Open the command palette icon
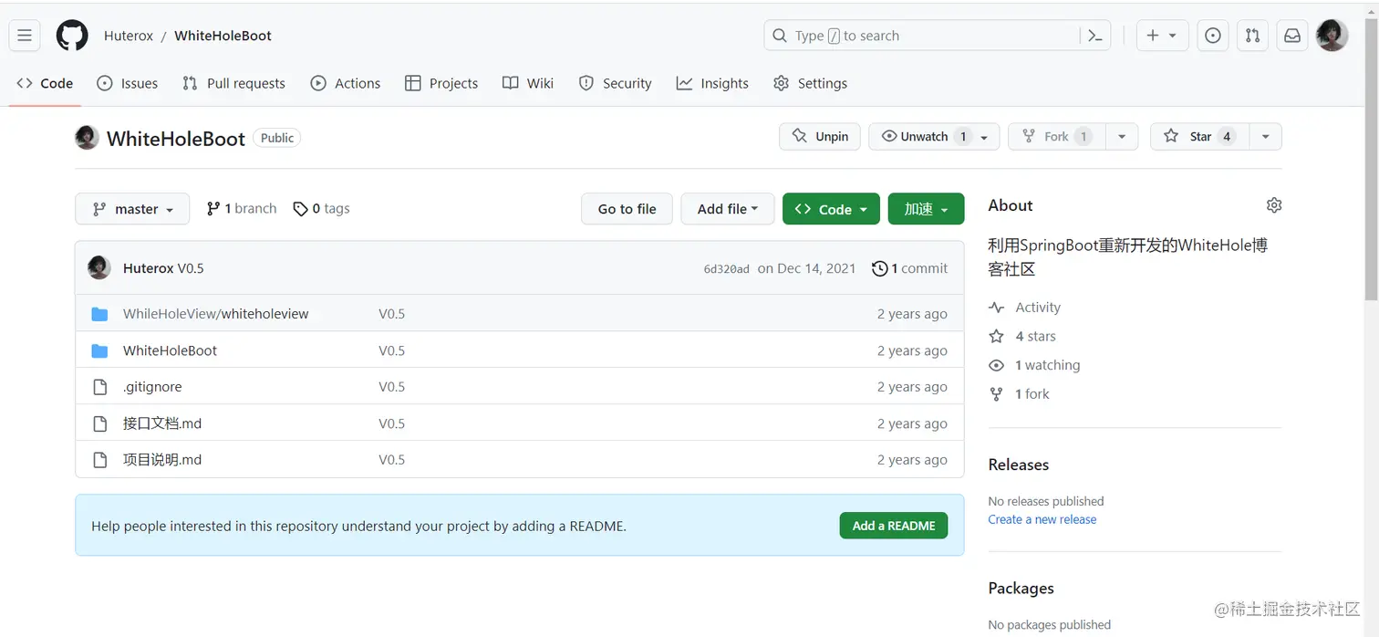Image resolution: width=1379 pixels, height=637 pixels. [x=1095, y=36]
